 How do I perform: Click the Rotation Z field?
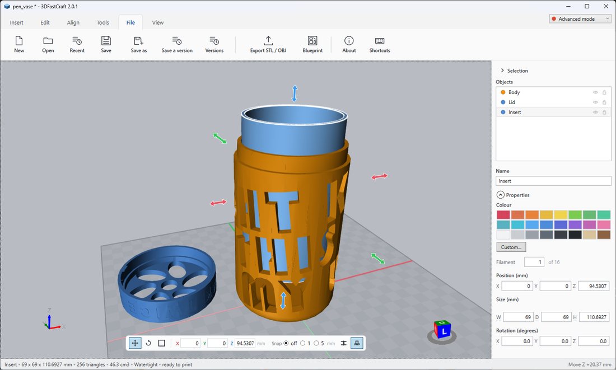pyautogui.click(x=594, y=341)
